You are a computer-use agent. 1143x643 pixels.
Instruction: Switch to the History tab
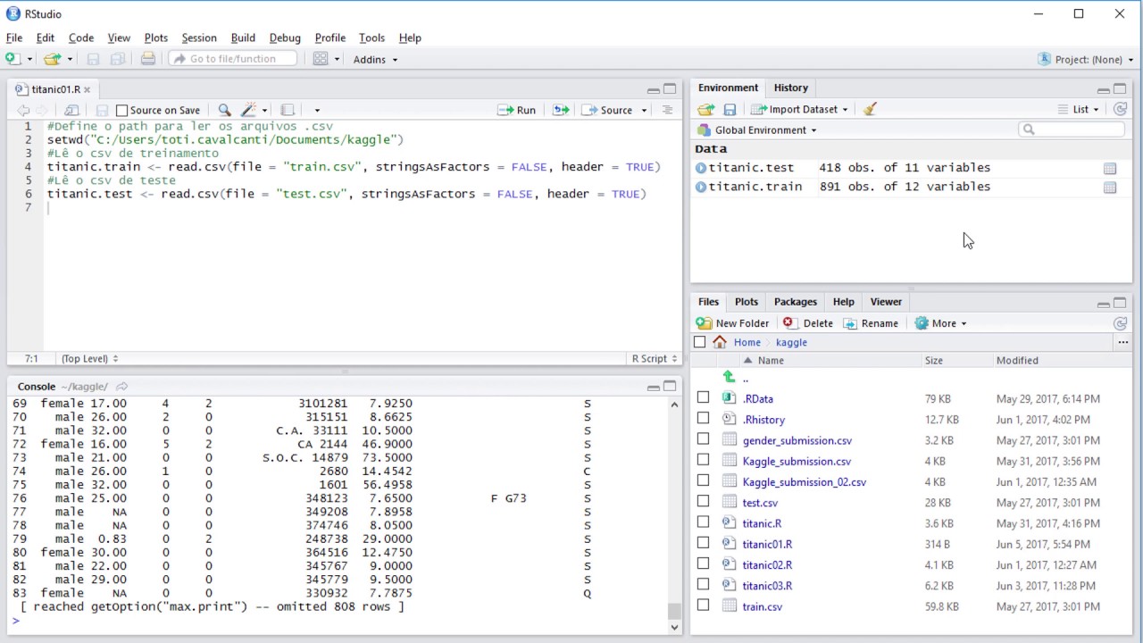coord(790,88)
